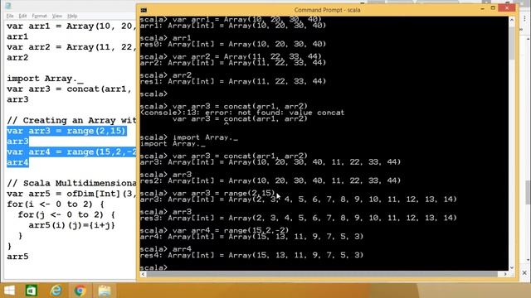Click the 'Command Prompt - scala' title bar
Screen dimensions: 531x298
point(327,10)
